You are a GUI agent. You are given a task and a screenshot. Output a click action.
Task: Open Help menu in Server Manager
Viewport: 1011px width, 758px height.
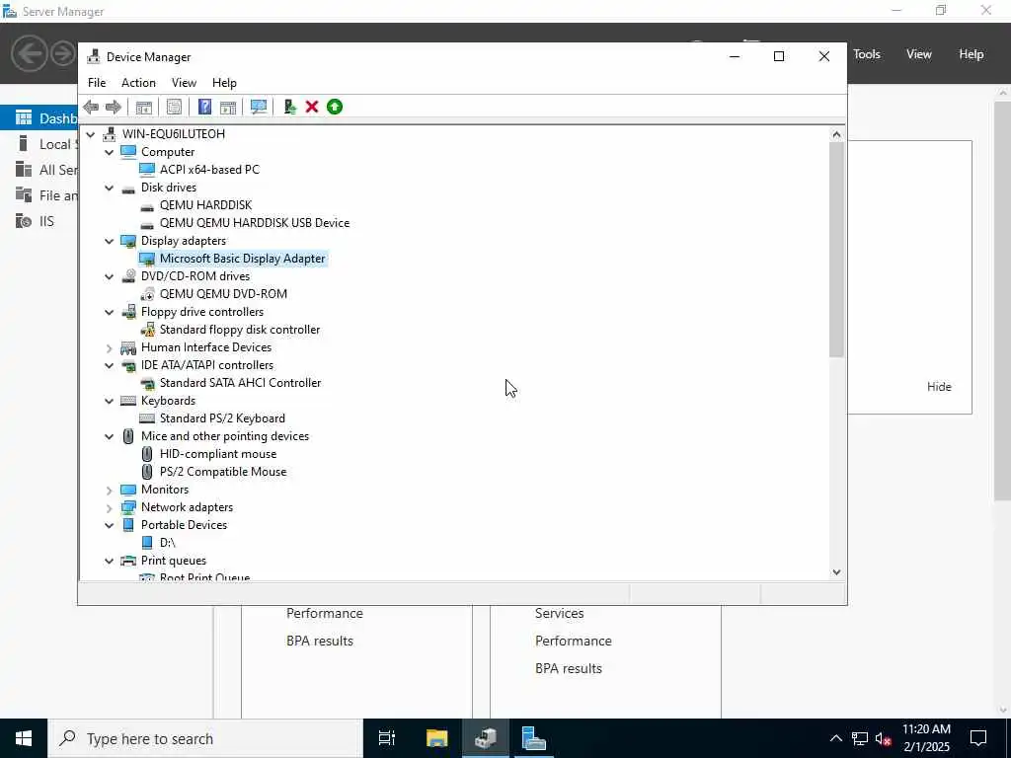tap(972, 54)
